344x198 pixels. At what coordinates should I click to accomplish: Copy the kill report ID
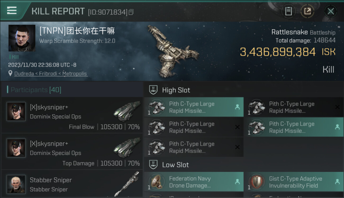(132, 12)
